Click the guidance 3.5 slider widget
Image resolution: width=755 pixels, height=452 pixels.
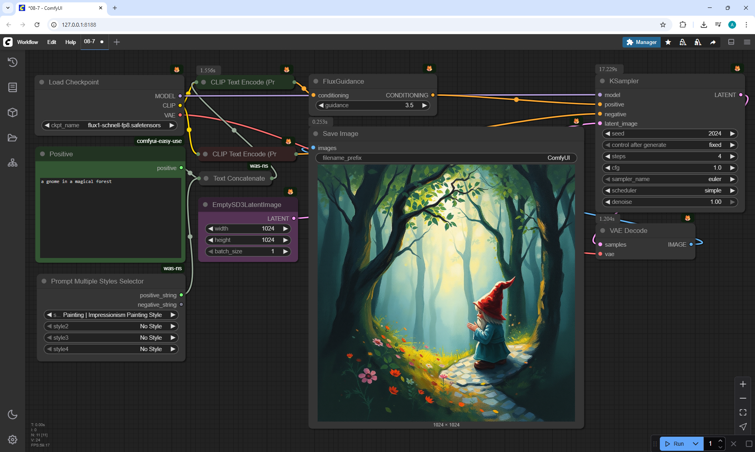point(372,105)
